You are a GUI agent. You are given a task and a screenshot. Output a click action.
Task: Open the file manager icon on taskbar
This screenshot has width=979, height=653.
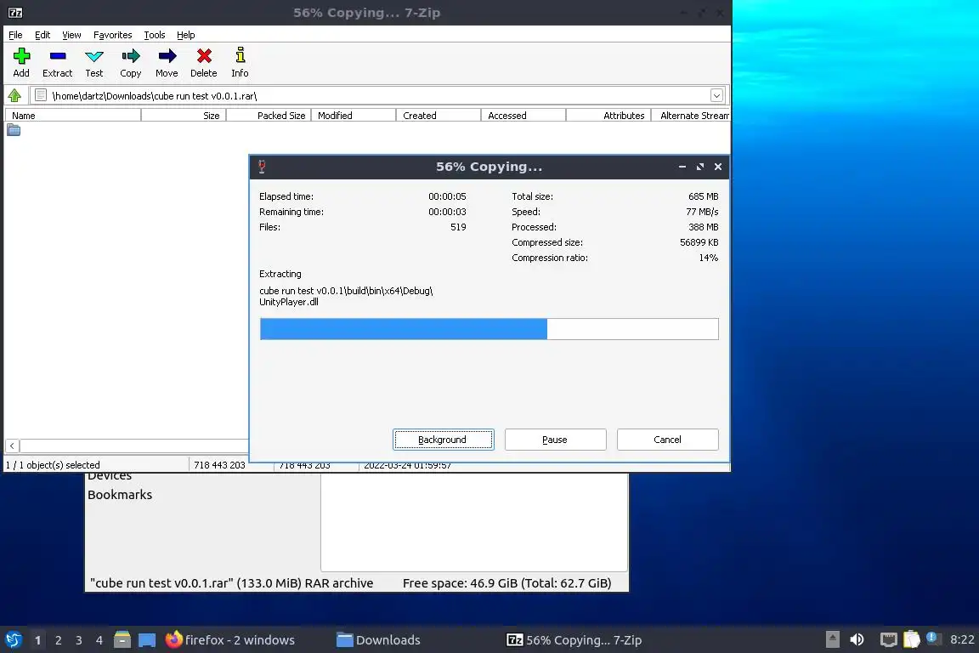(x=122, y=640)
